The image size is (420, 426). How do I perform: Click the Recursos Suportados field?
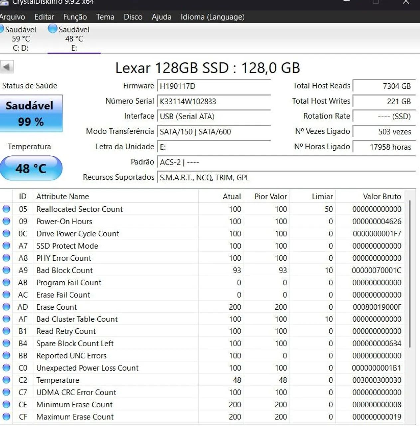(286, 178)
